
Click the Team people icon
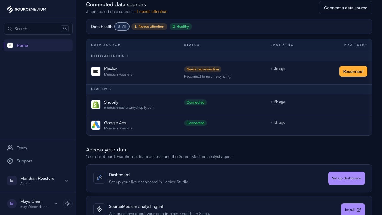pos(10,148)
